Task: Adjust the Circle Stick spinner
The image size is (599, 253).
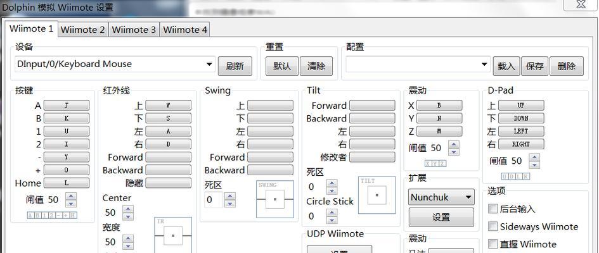Action: click(332, 216)
